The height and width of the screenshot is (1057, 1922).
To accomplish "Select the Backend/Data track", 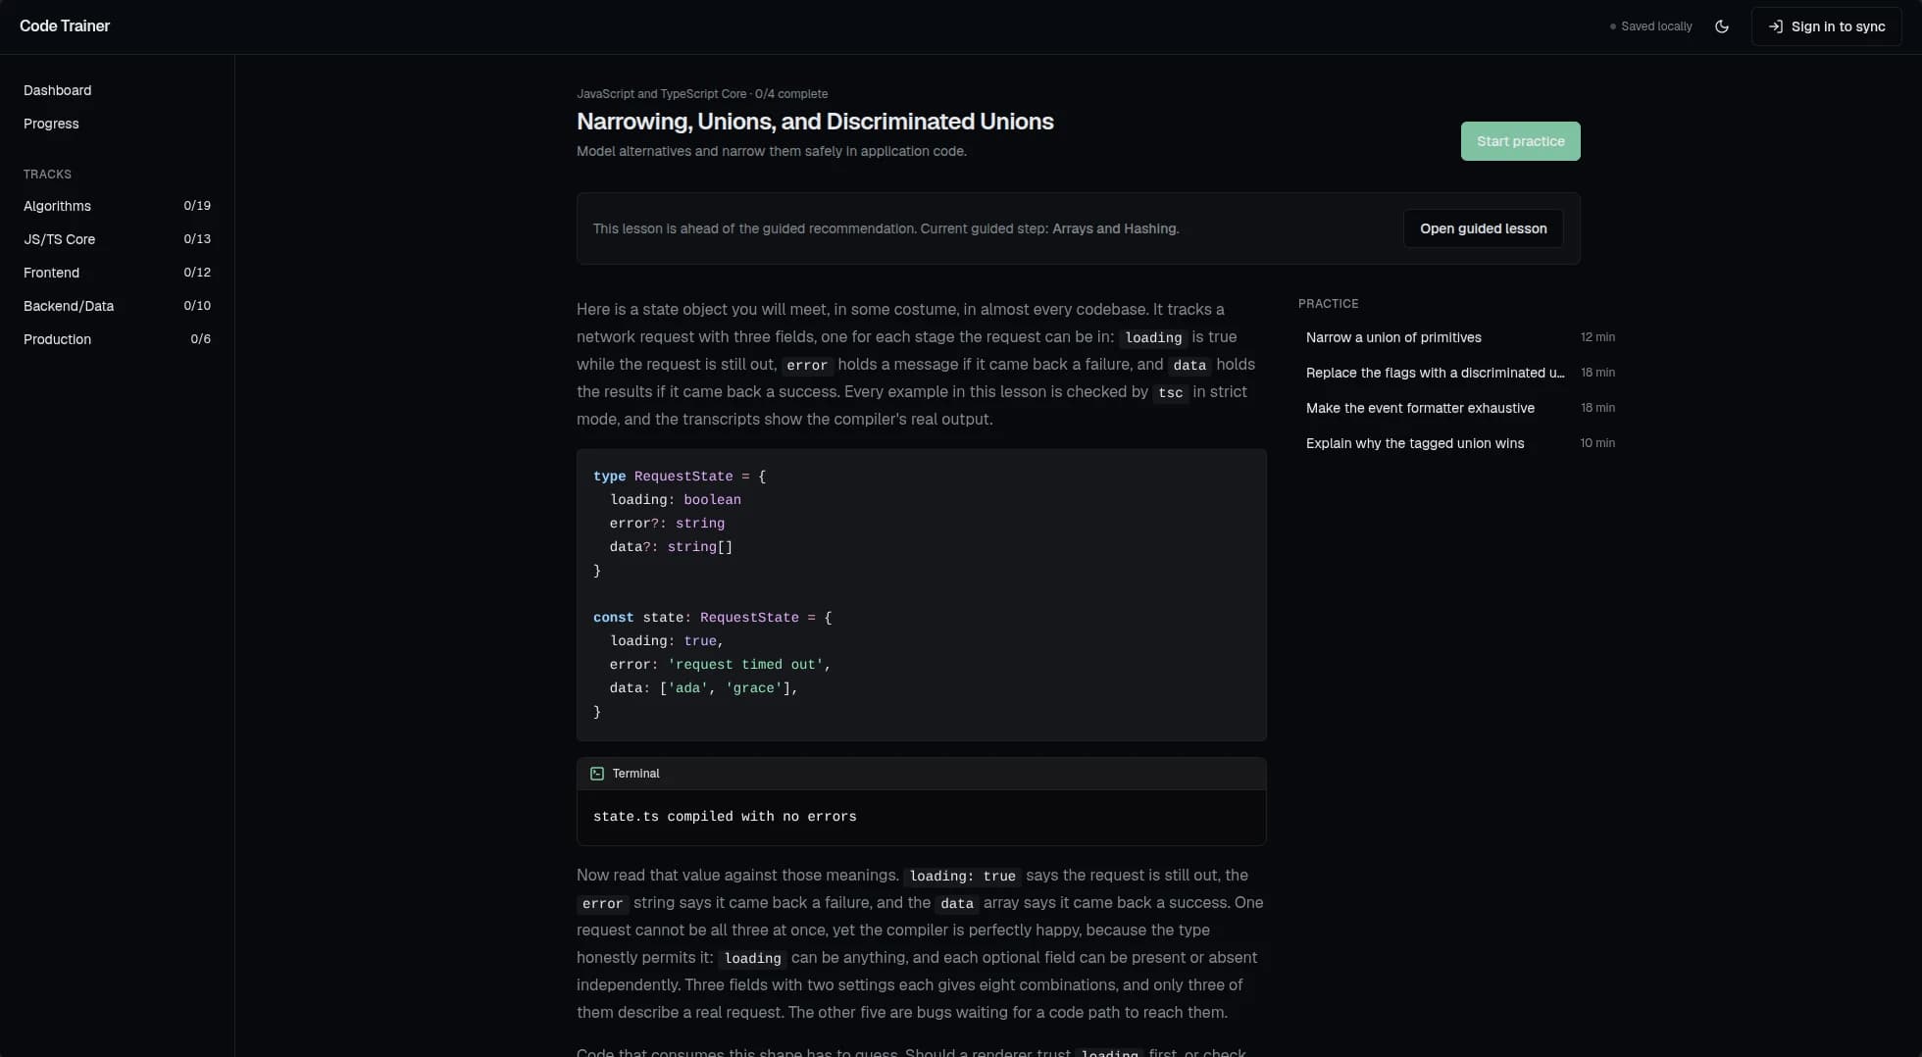I will [x=117, y=306].
